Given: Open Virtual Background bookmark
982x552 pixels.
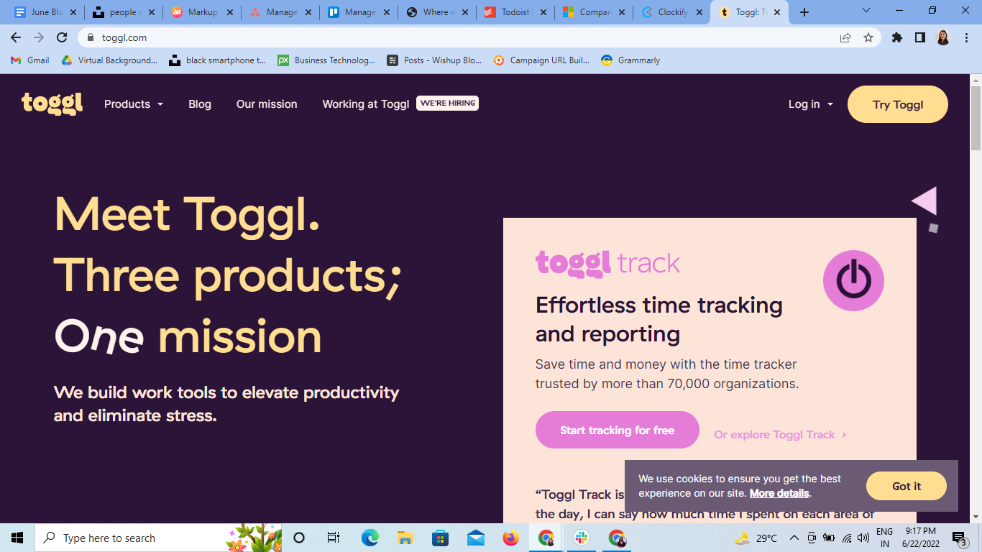Looking at the screenshot, I should (109, 60).
